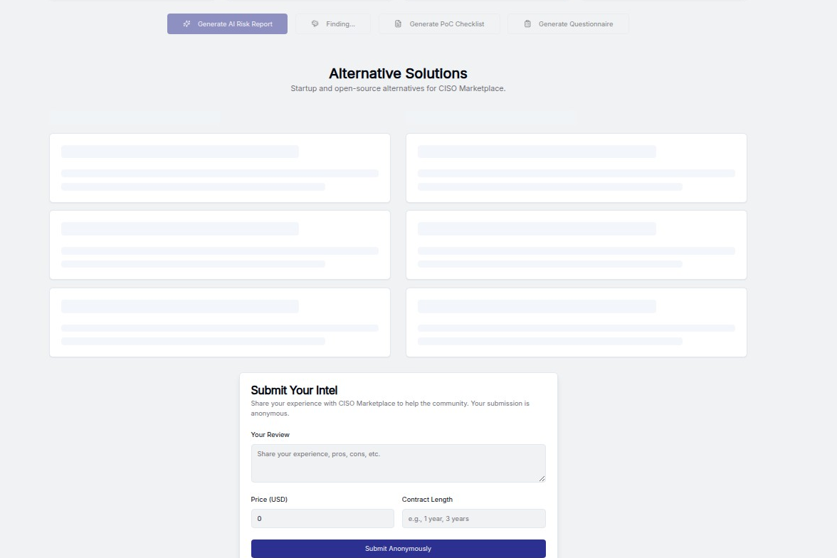Submit the form with Submit Anonymously
Viewport: 837px width, 558px height.
coord(398,549)
